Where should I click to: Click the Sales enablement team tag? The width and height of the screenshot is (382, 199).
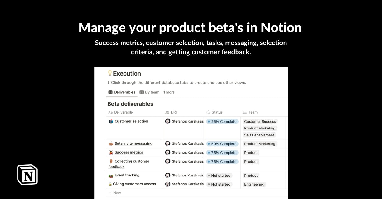pos(259,135)
